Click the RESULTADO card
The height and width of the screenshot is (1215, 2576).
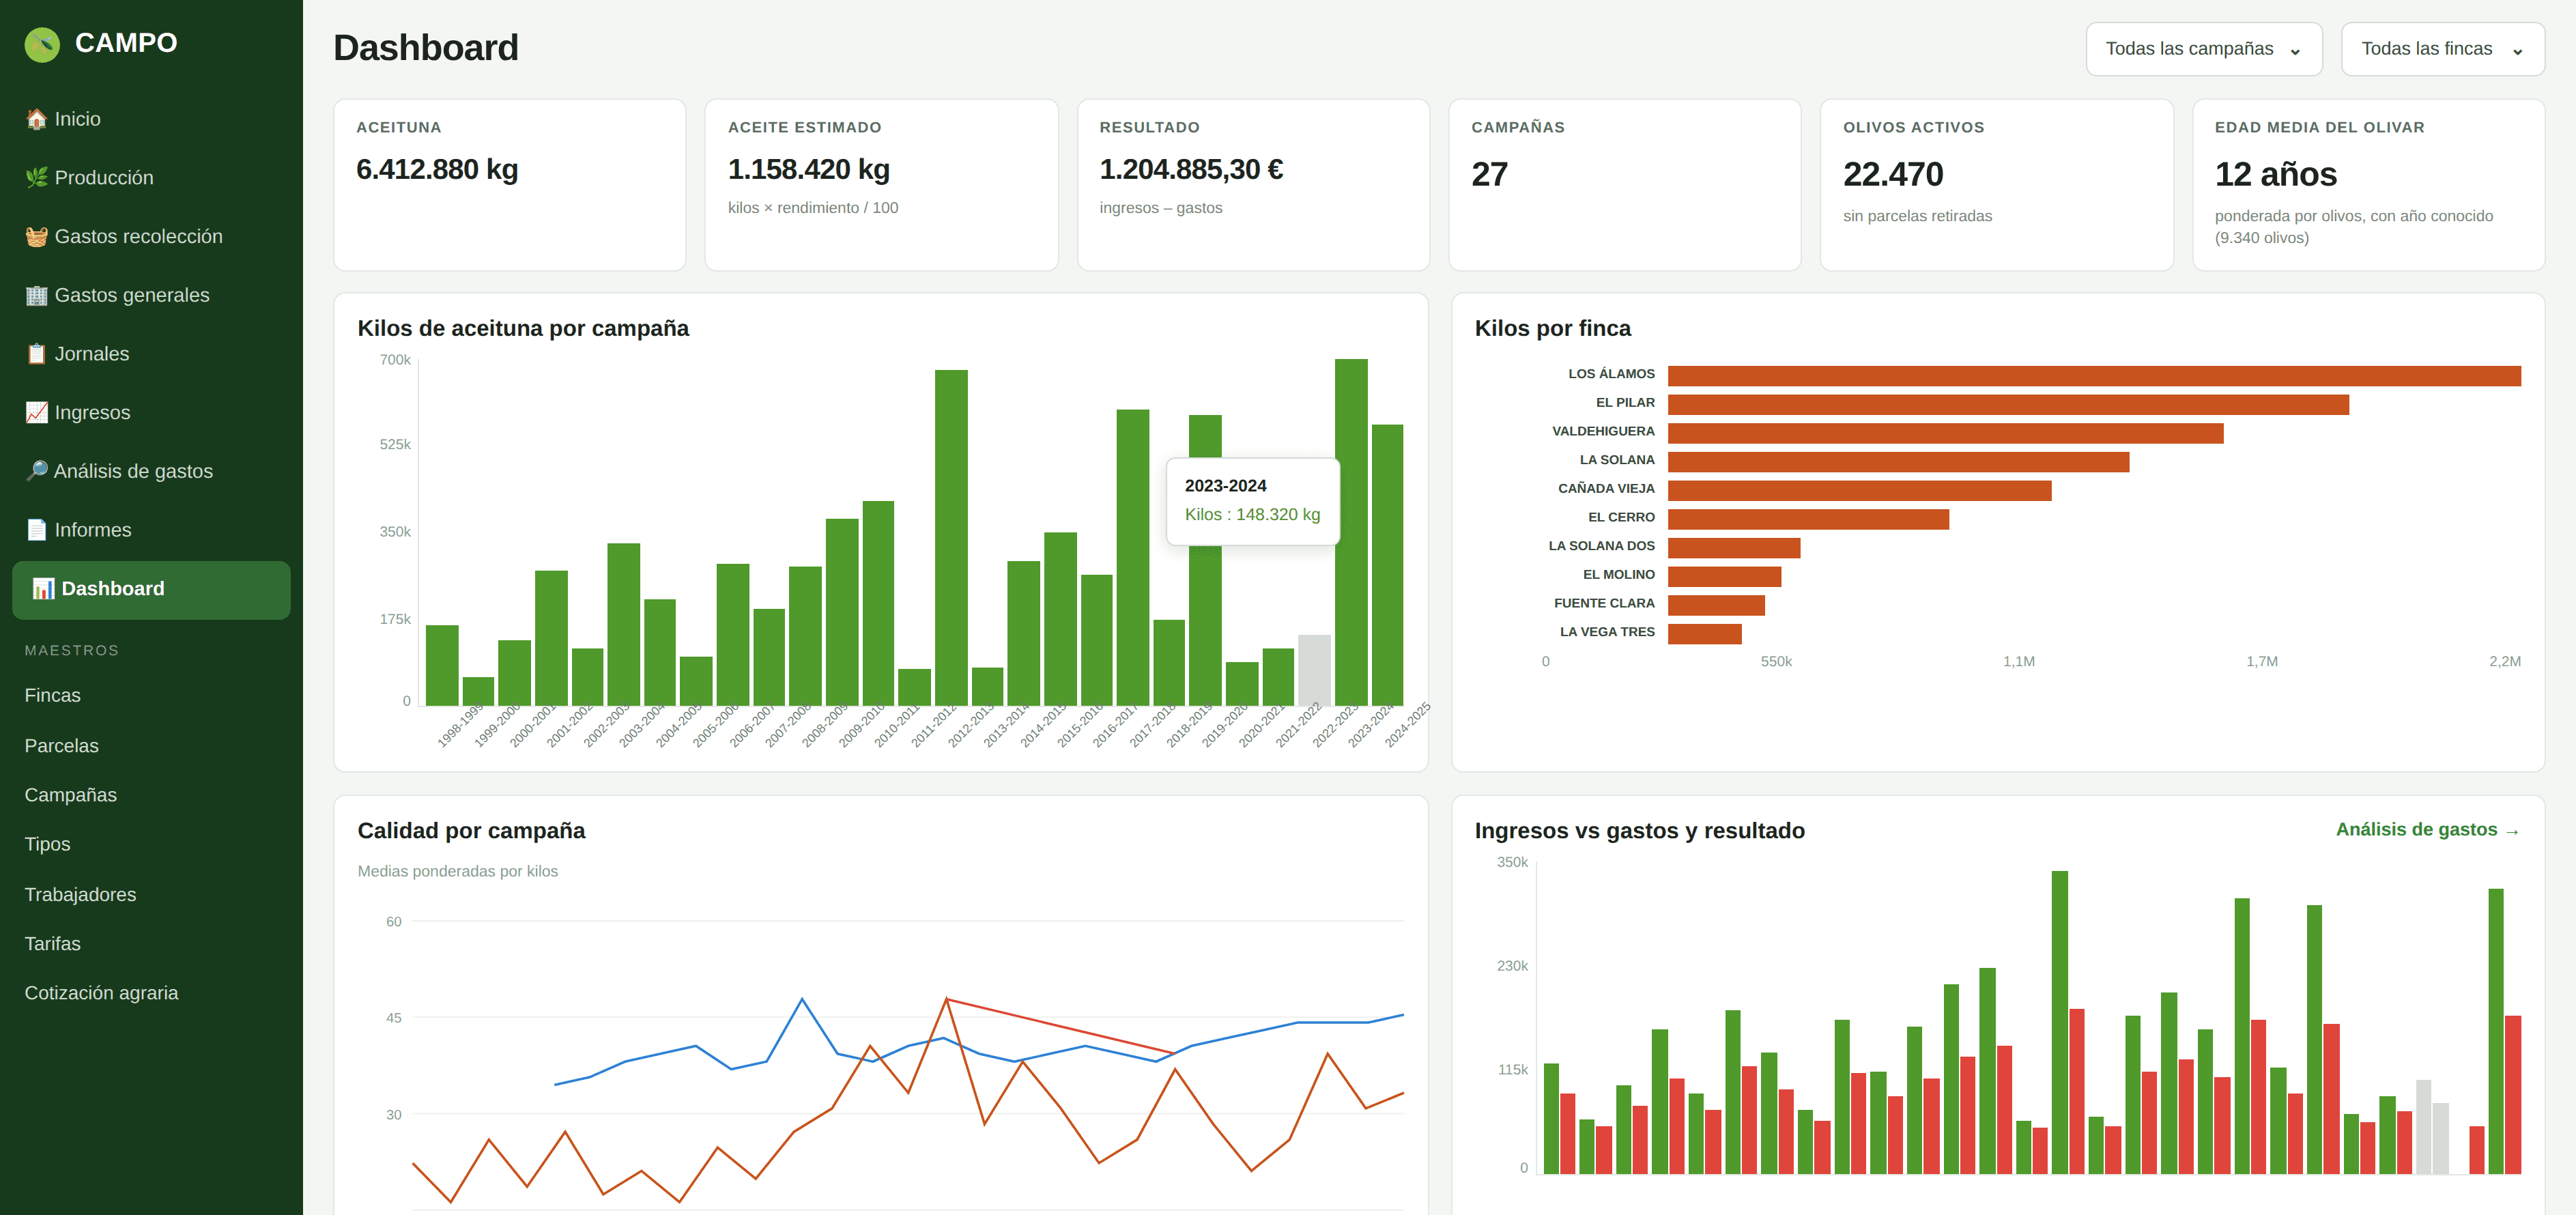coord(1253,185)
